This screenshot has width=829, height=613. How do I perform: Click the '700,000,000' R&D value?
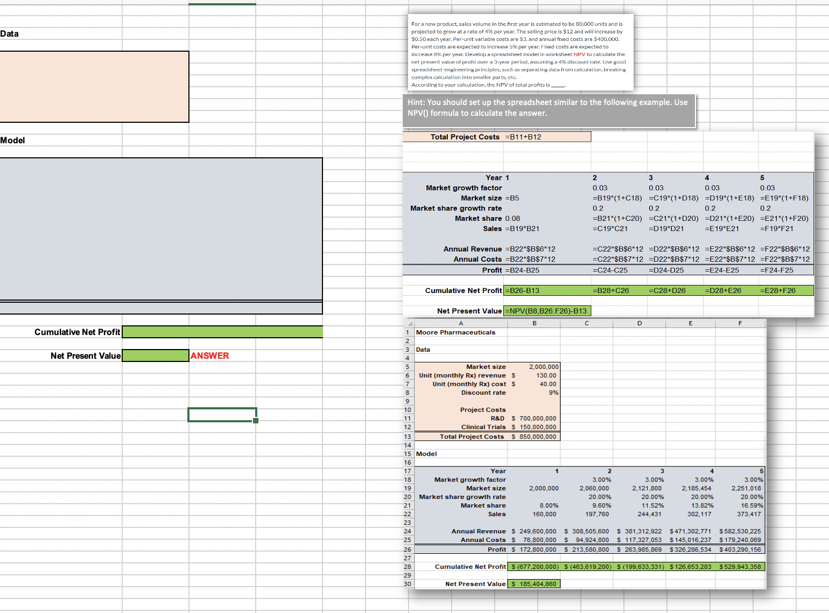pos(538,419)
